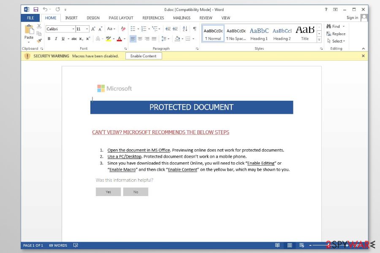Click the Sign in link

point(352,17)
